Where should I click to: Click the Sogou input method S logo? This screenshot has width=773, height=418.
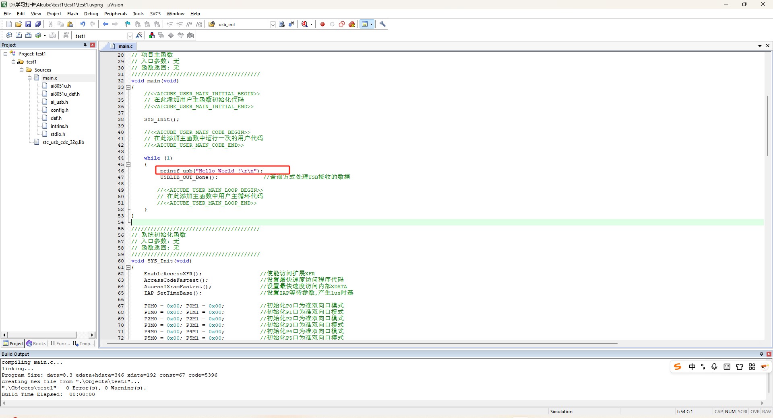pyautogui.click(x=678, y=367)
